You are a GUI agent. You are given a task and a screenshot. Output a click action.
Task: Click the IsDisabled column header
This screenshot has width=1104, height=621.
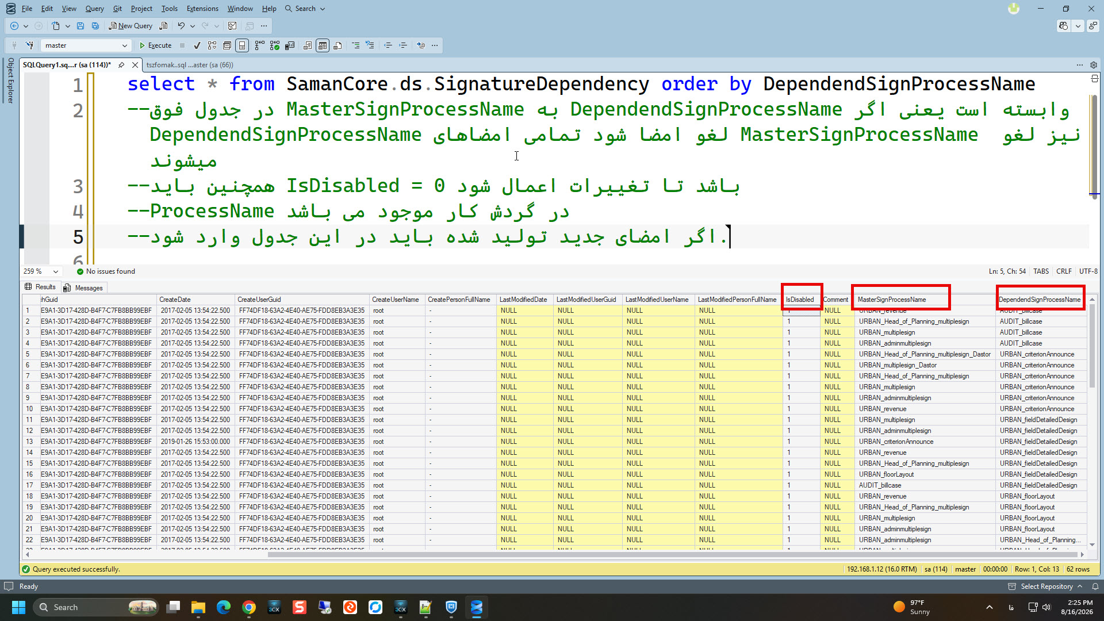tap(801, 300)
